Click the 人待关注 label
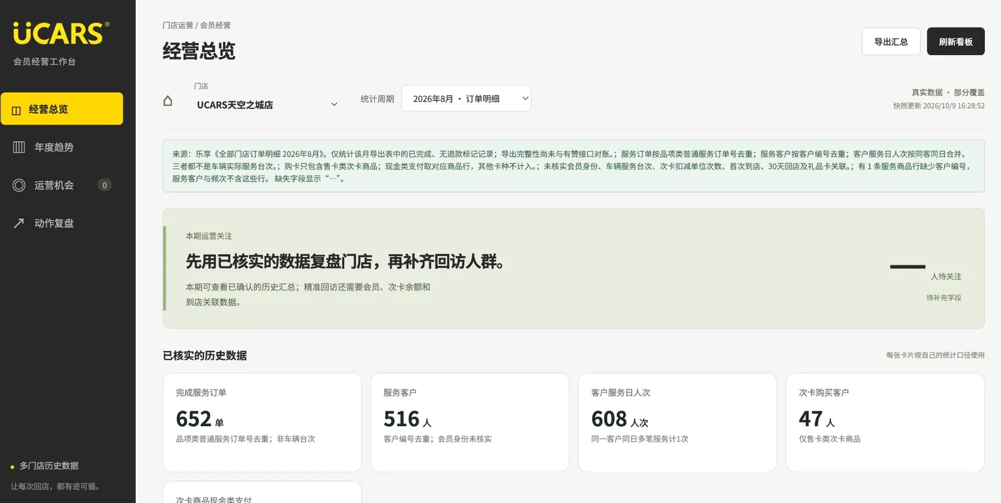Image resolution: width=1001 pixels, height=503 pixels. pos(946,277)
